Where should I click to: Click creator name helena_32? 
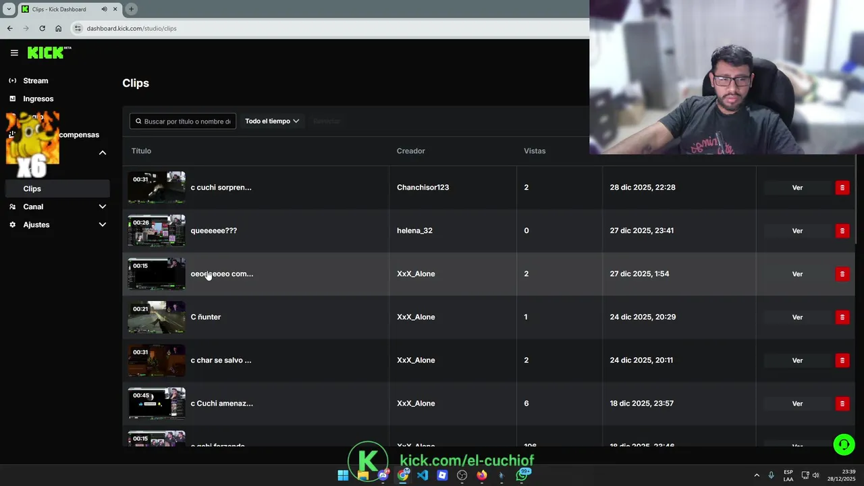coord(414,231)
